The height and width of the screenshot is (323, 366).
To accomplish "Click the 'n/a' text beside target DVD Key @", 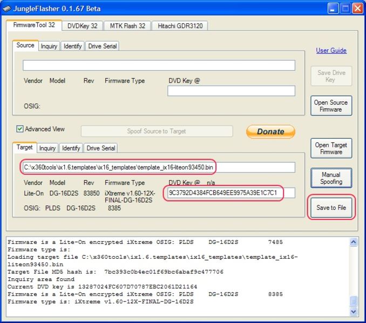I will click(x=211, y=183).
